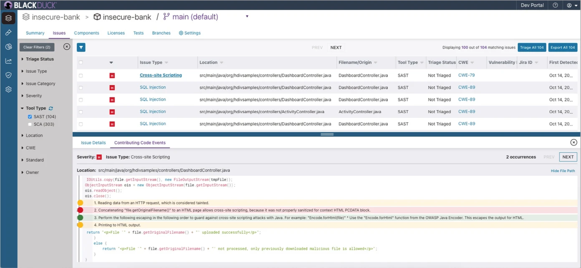The width and height of the screenshot is (581, 268).
Task: Click the blue filter funnel button
Action: [81, 48]
